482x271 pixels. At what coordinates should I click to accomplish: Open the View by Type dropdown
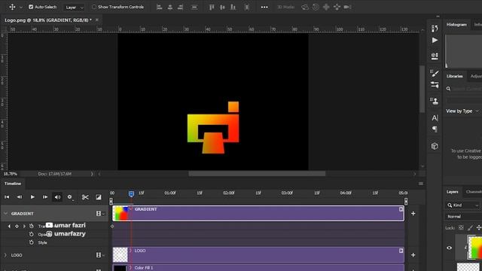pos(462,111)
